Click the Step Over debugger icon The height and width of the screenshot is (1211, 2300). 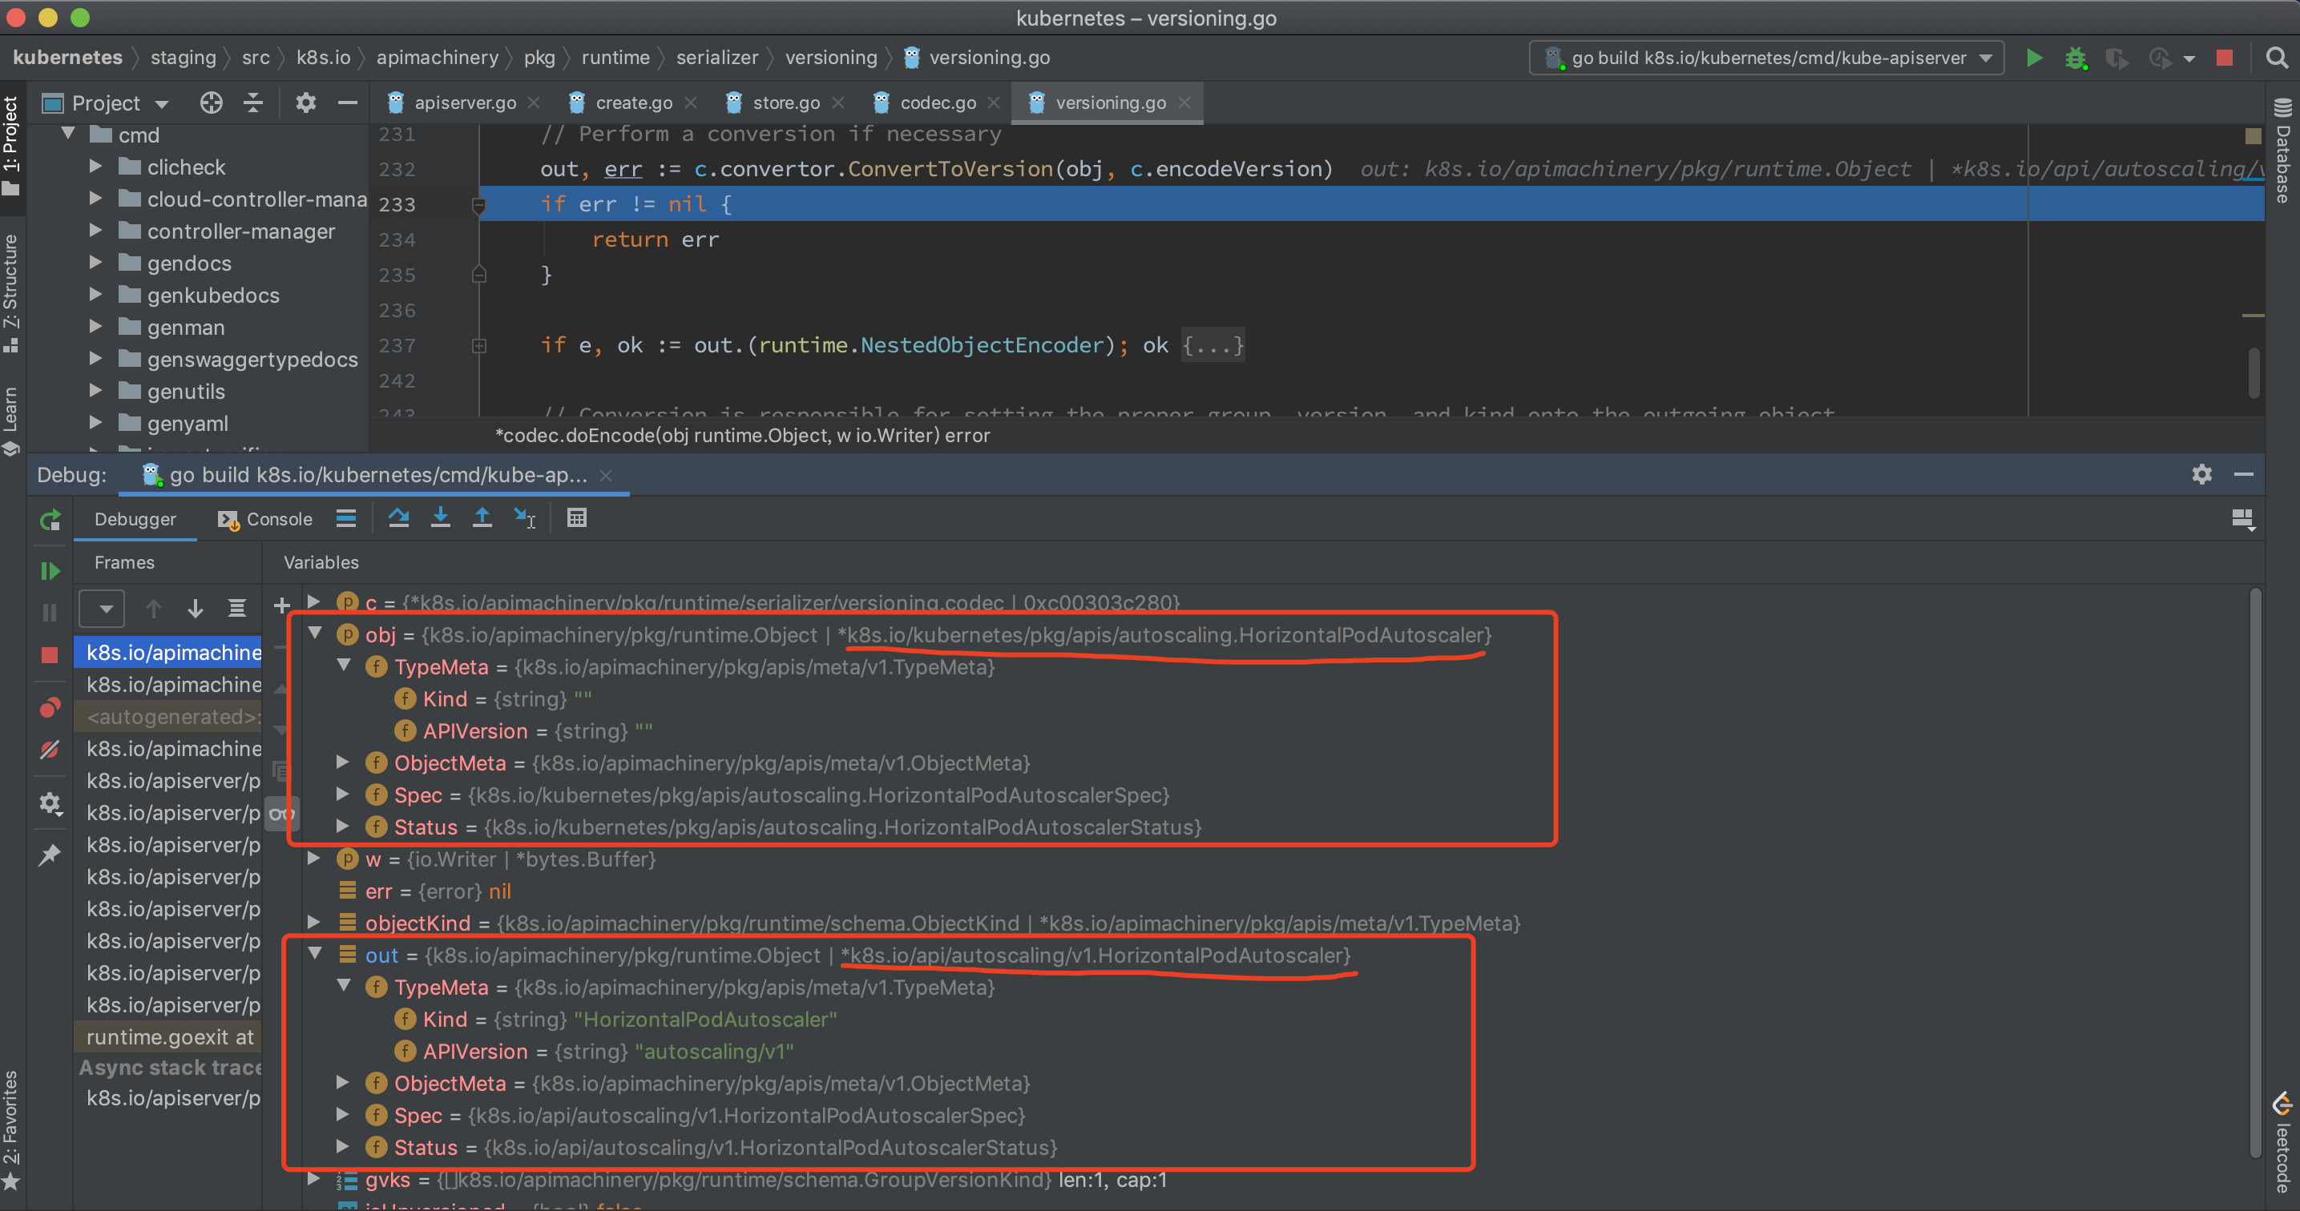click(x=398, y=517)
